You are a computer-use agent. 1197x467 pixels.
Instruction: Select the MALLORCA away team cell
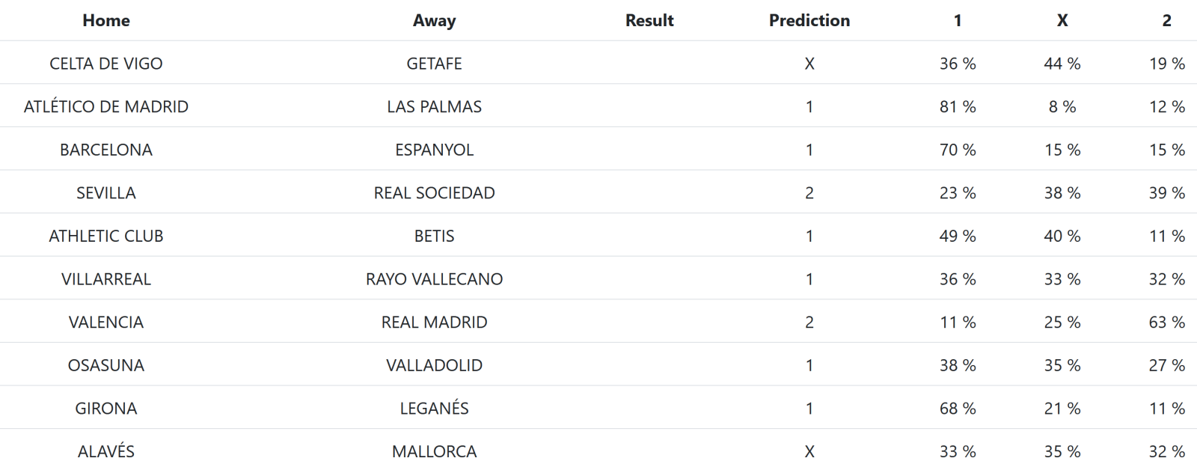click(434, 451)
